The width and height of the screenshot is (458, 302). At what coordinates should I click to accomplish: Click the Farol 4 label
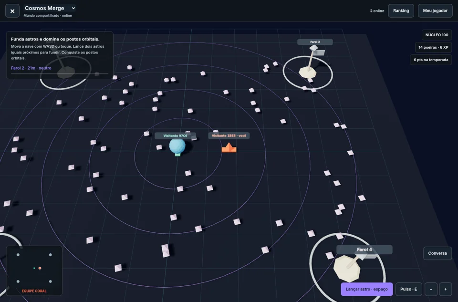[x=364, y=250]
